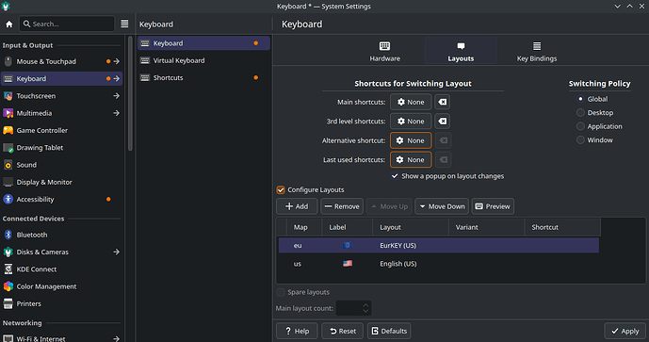The height and width of the screenshot is (342, 649).
Task: Expand Disks & Cameras submenu arrow
Action: (116, 252)
